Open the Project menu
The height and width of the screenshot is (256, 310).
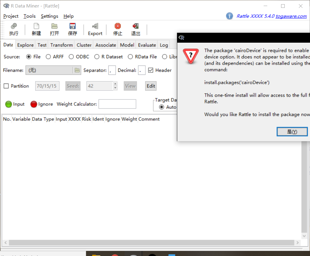click(x=11, y=16)
